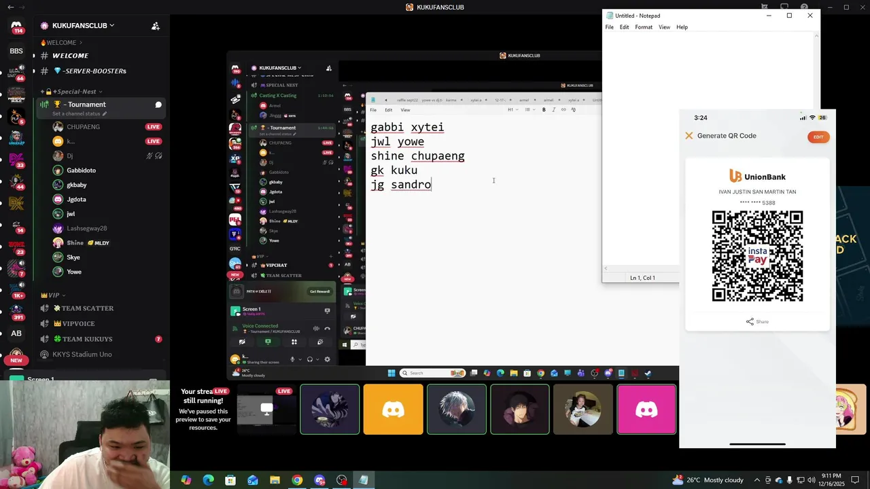Click pink Discord avatar participant tile

(x=646, y=410)
